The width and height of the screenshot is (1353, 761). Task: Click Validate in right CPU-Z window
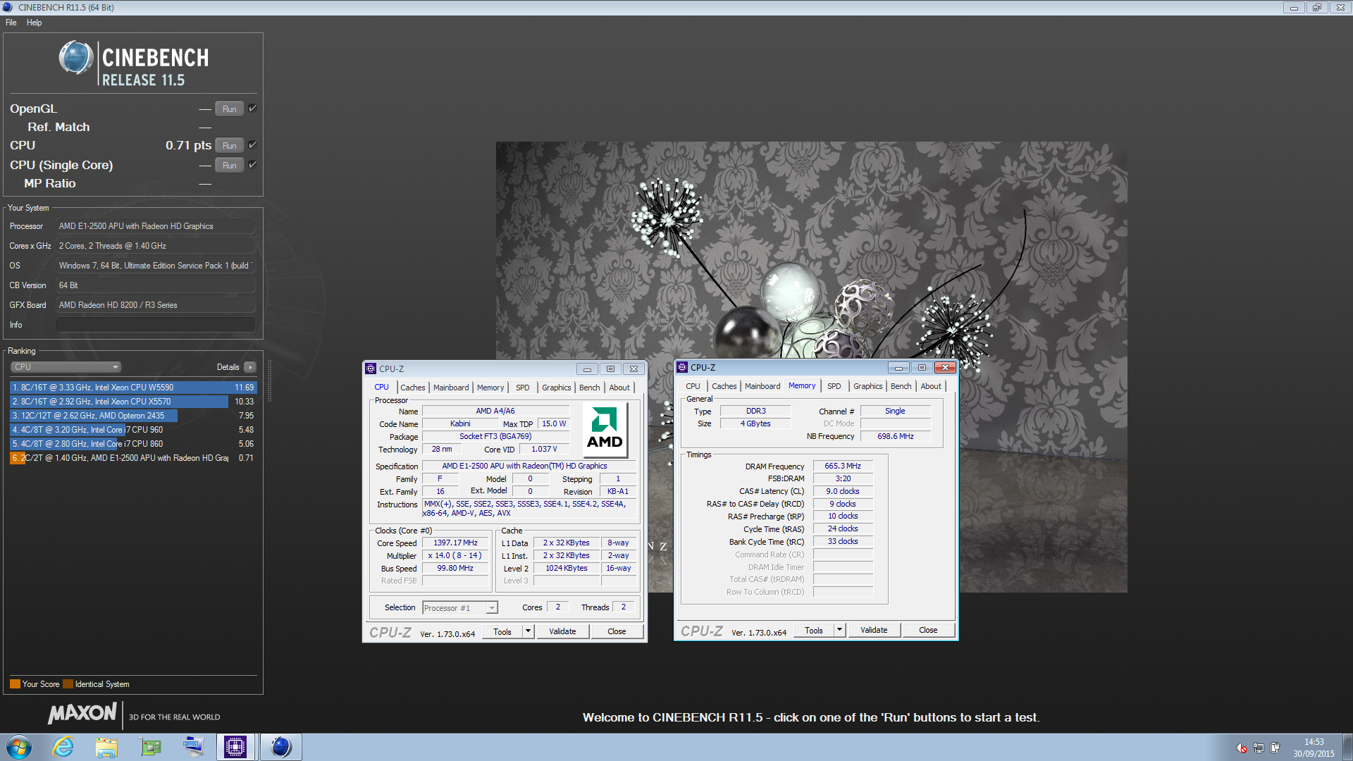click(874, 630)
